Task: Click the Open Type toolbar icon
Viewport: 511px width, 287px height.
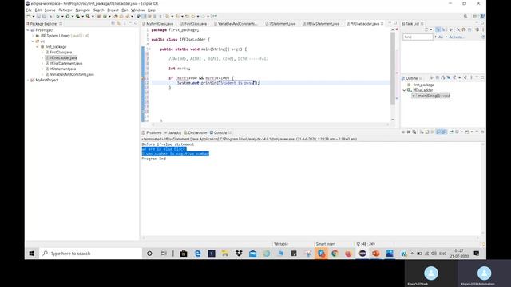Action: coord(116,16)
